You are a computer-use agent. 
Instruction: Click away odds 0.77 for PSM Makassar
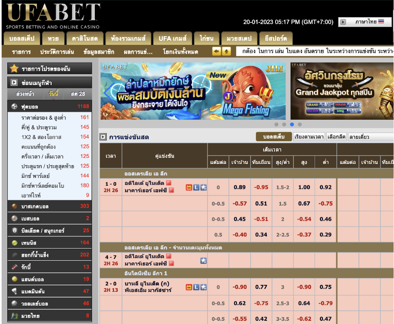click(x=261, y=287)
